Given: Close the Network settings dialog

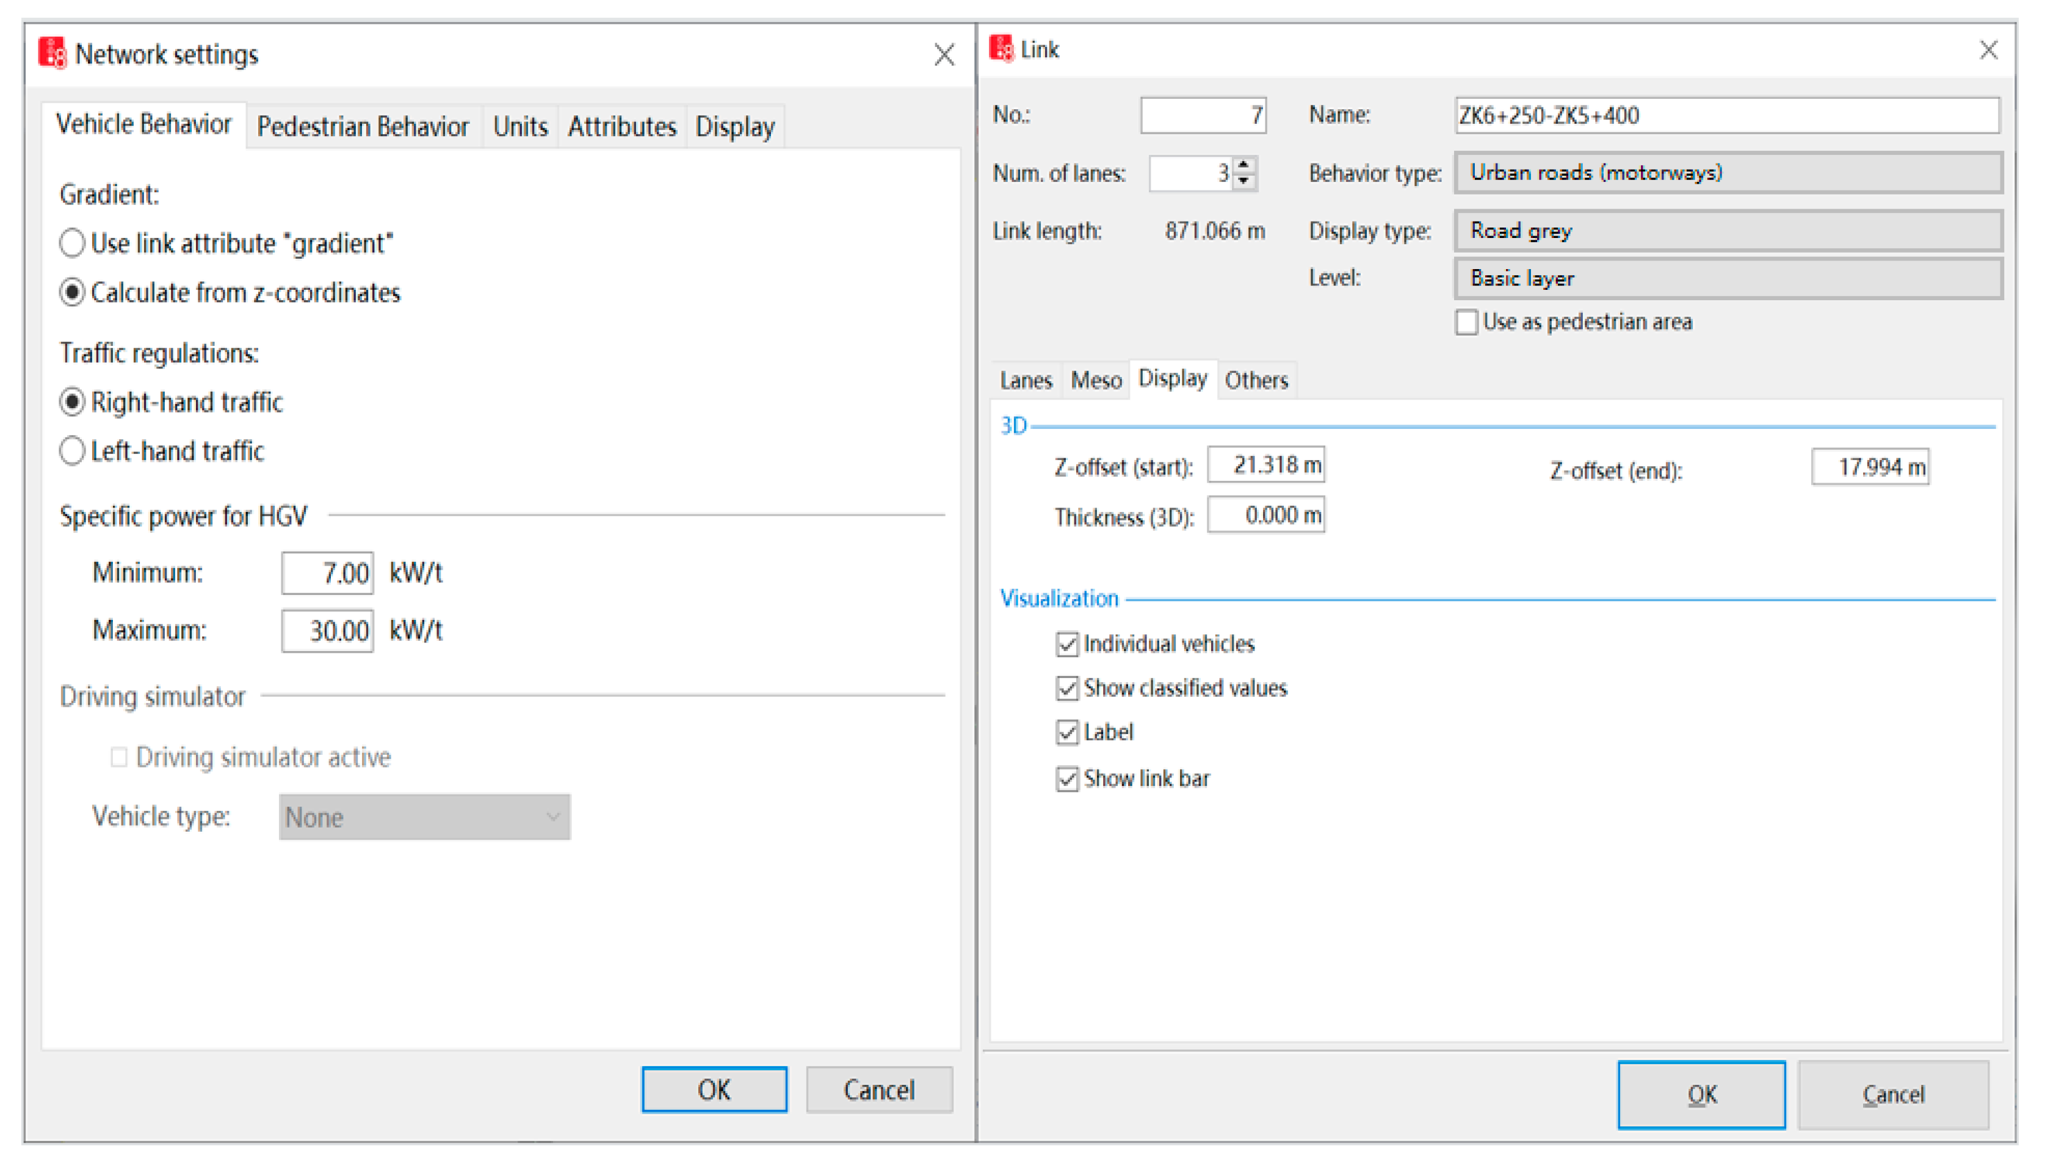Looking at the screenshot, I should point(944,55).
